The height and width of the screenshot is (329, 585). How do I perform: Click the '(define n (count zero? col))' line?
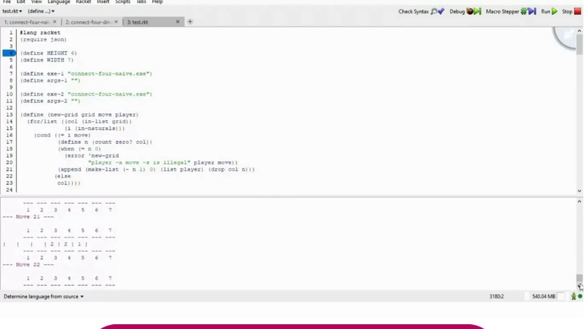pyautogui.click(x=105, y=142)
